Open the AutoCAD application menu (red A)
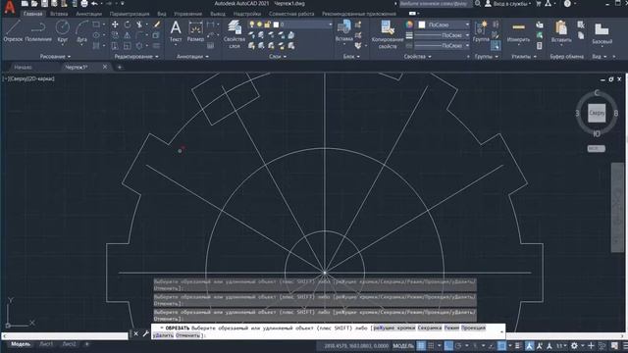 coord(9,7)
